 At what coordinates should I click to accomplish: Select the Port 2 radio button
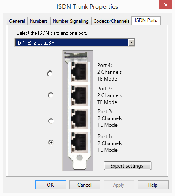(x=51, y=121)
